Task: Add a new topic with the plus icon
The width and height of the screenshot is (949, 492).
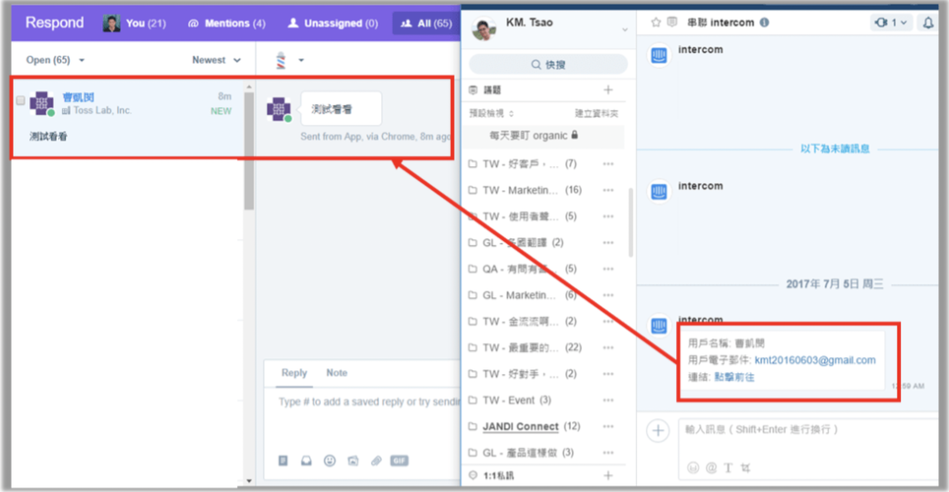Action: click(x=608, y=90)
